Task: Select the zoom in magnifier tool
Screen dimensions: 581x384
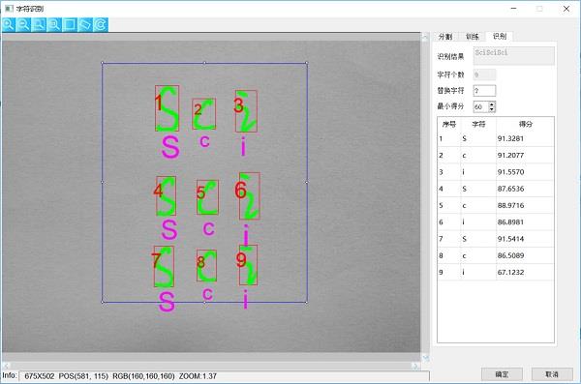Action: [x=8, y=25]
